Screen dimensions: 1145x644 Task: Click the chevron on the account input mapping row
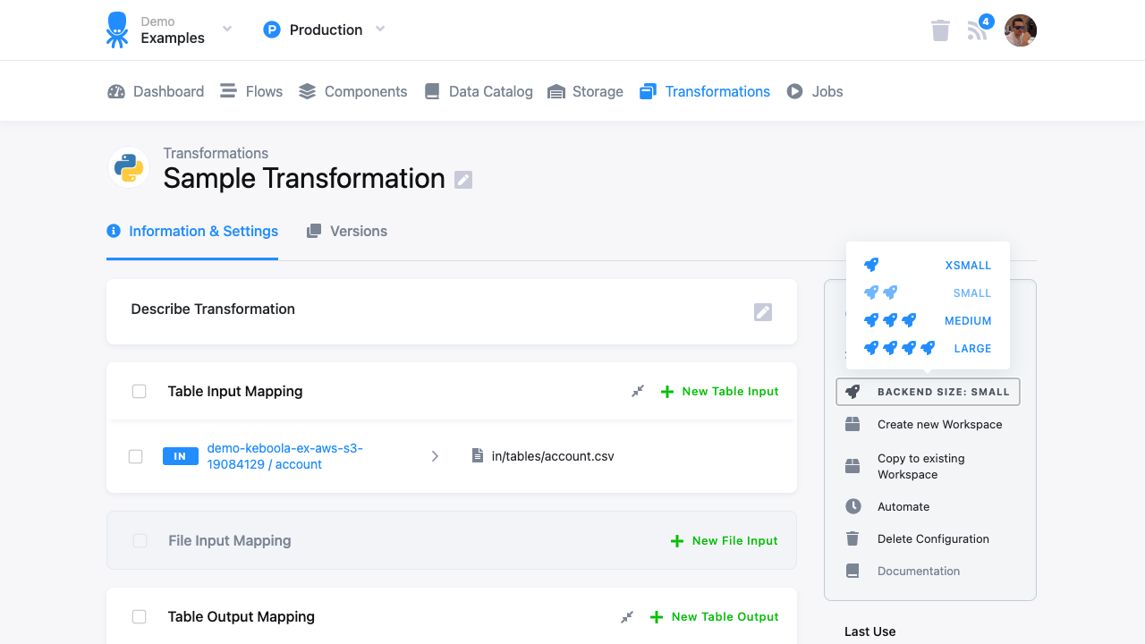435,455
